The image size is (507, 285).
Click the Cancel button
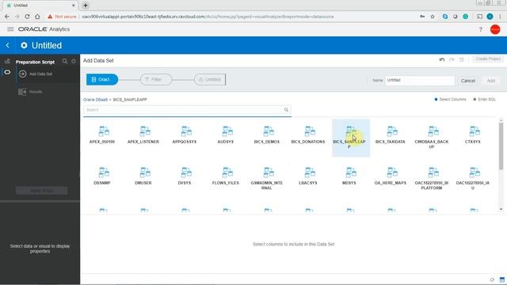point(468,81)
